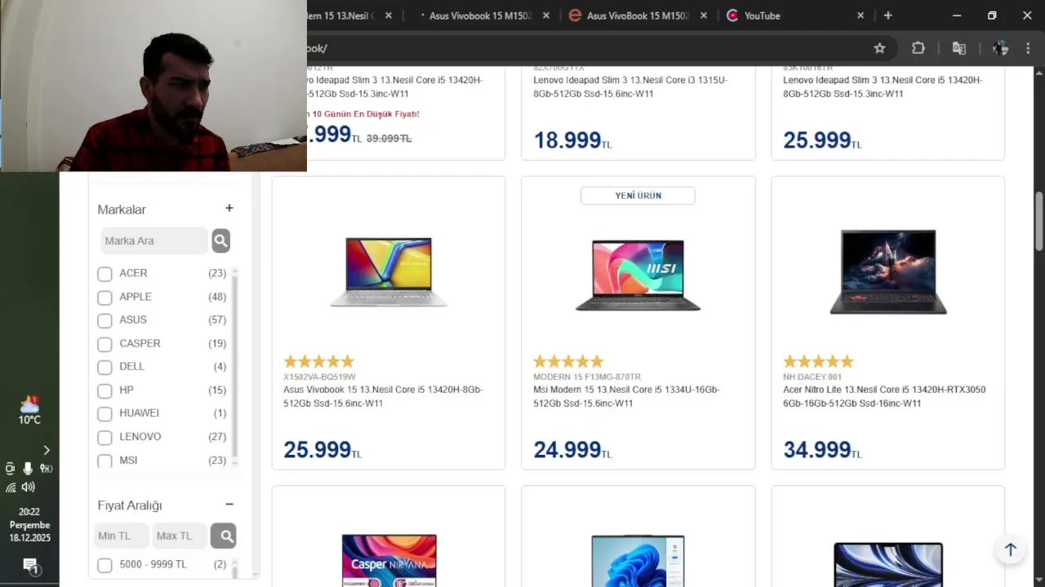Screen dimensions: 1045x587
Task: Click the price range search magnifier
Action: tap(224, 536)
